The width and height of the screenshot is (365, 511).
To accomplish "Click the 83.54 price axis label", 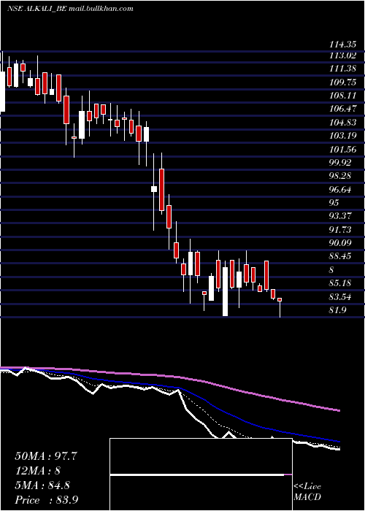I will (340, 297).
